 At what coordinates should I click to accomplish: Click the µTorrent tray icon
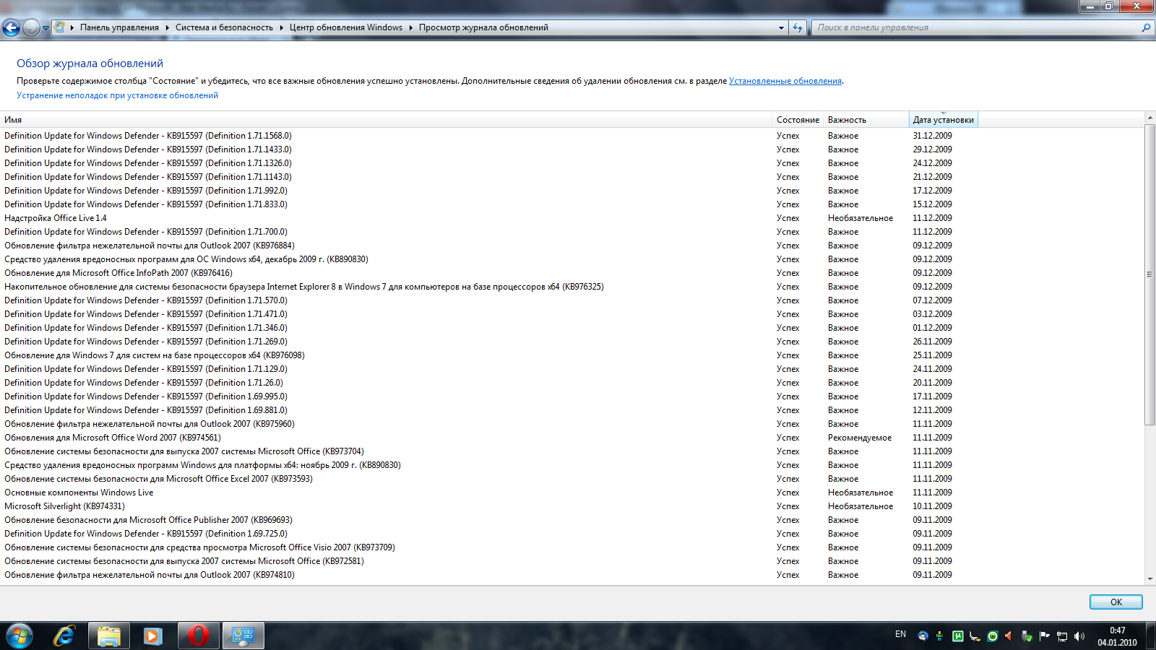958,636
